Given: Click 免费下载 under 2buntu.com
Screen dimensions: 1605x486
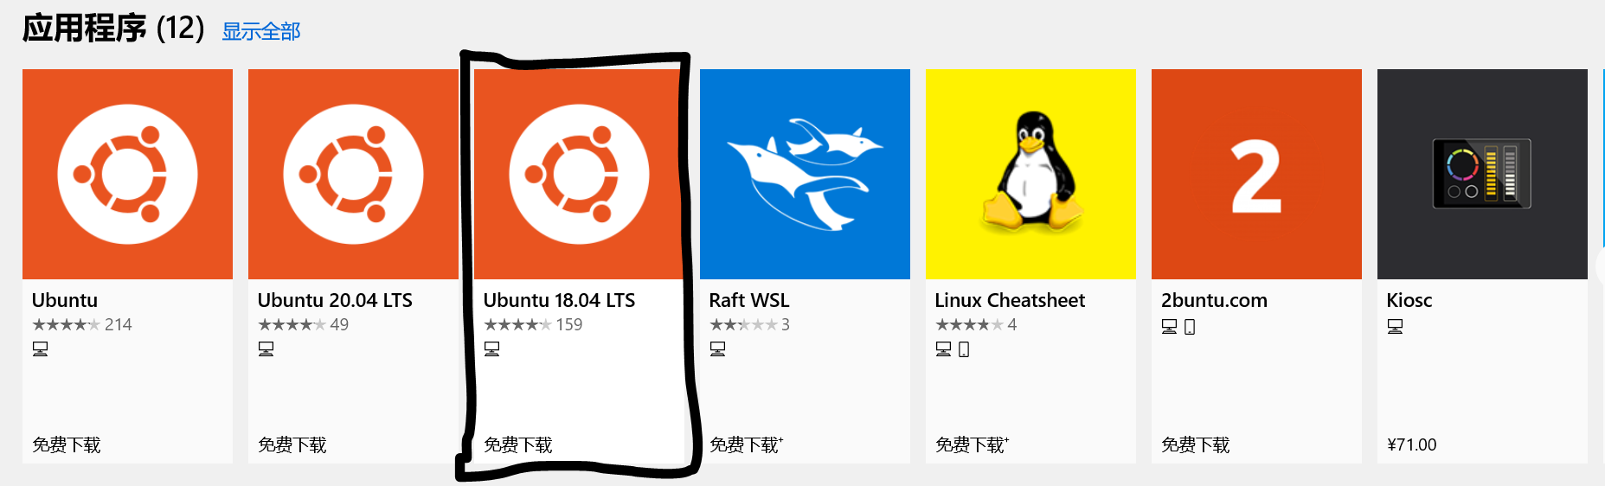Looking at the screenshot, I should click(x=1196, y=444).
